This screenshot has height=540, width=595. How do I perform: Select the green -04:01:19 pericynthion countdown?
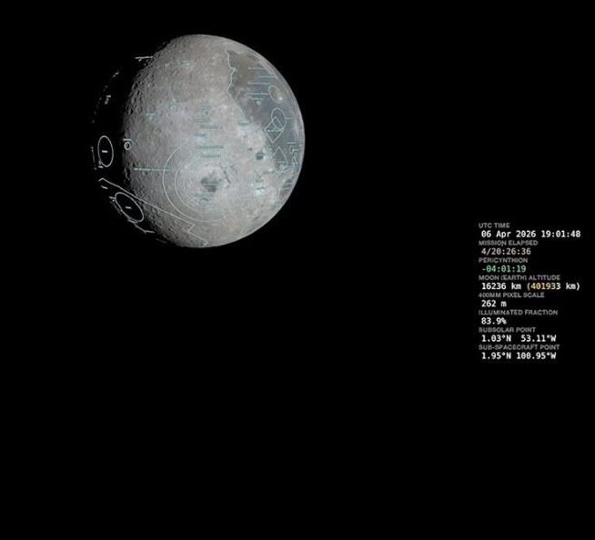pos(504,268)
